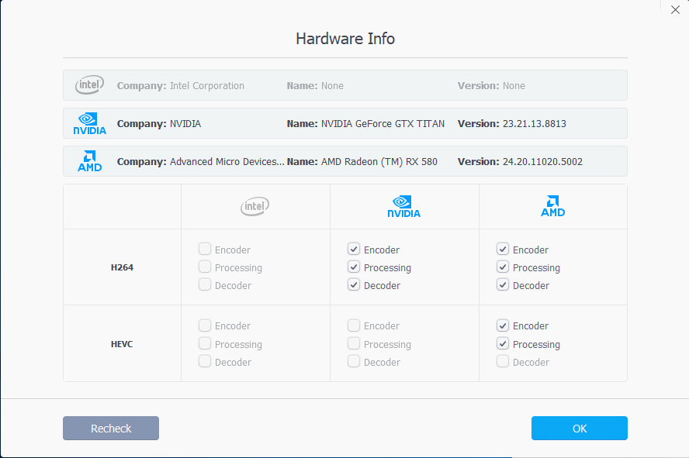This screenshot has width=689, height=458.
Task: Click the Hardware Info title
Action: click(x=345, y=39)
